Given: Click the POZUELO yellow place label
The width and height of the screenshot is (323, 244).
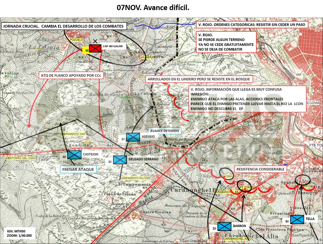Looking at the screenshot, I should [77, 40].
